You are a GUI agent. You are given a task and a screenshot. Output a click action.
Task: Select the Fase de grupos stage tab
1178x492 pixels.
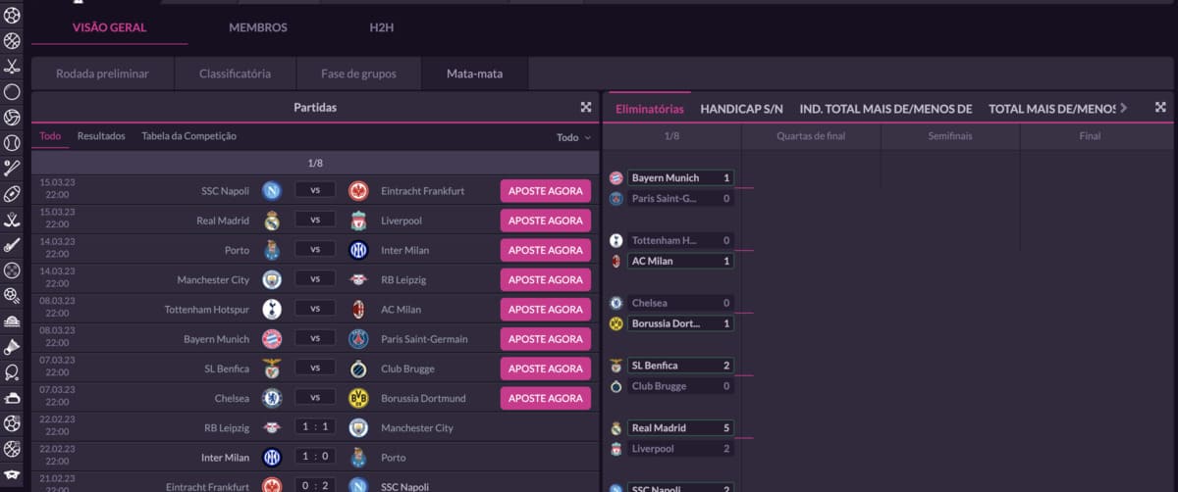[359, 74]
